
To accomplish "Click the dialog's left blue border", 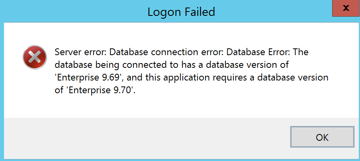I will tap(2, 92).
